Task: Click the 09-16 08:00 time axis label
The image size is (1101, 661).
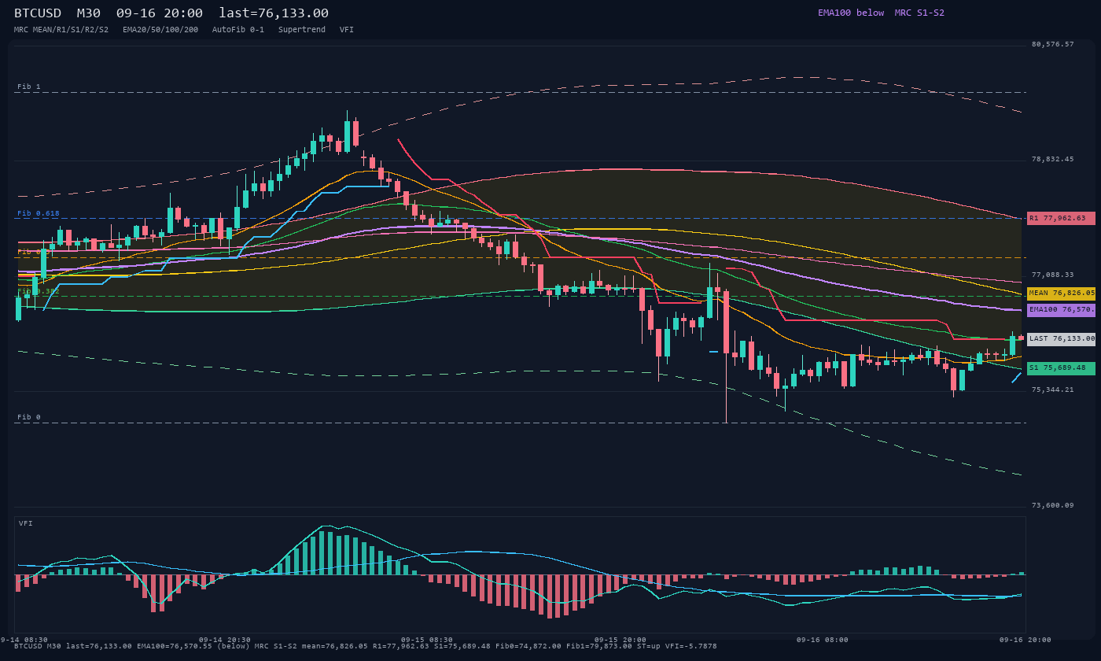Action: tap(823, 640)
